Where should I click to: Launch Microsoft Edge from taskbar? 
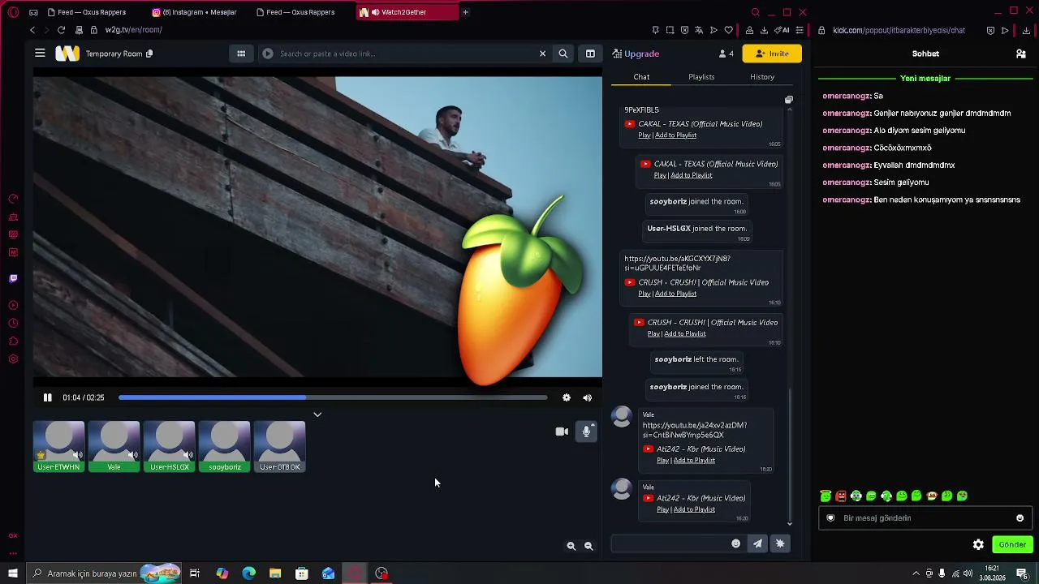click(248, 573)
